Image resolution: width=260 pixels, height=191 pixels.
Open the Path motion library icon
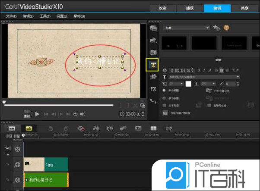click(153, 101)
